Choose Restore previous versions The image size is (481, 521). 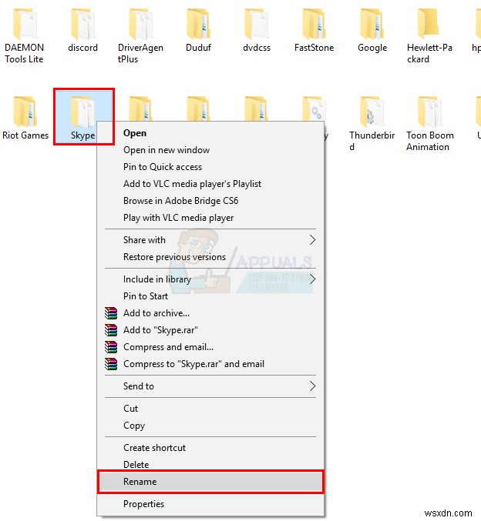tap(210, 257)
